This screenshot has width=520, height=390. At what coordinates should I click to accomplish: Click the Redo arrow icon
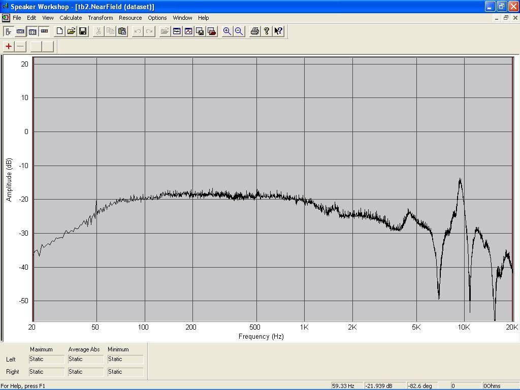click(149, 31)
